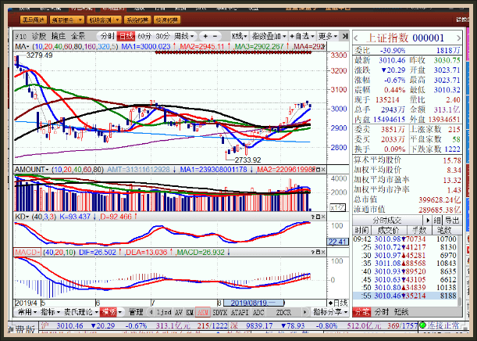Image resolution: width=477 pixels, height=341 pixels.
Task: Zoom in chart with plus button
Action: click(205, 36)
